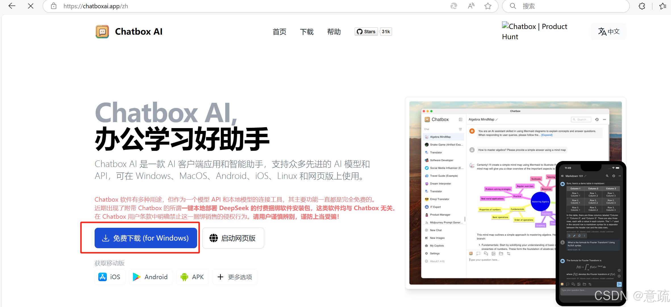Open the 帮助 nav item

(x=334, y=32)
